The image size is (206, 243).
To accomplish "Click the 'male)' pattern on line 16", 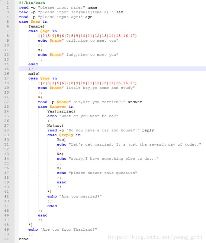I will [x=34, y=74].
